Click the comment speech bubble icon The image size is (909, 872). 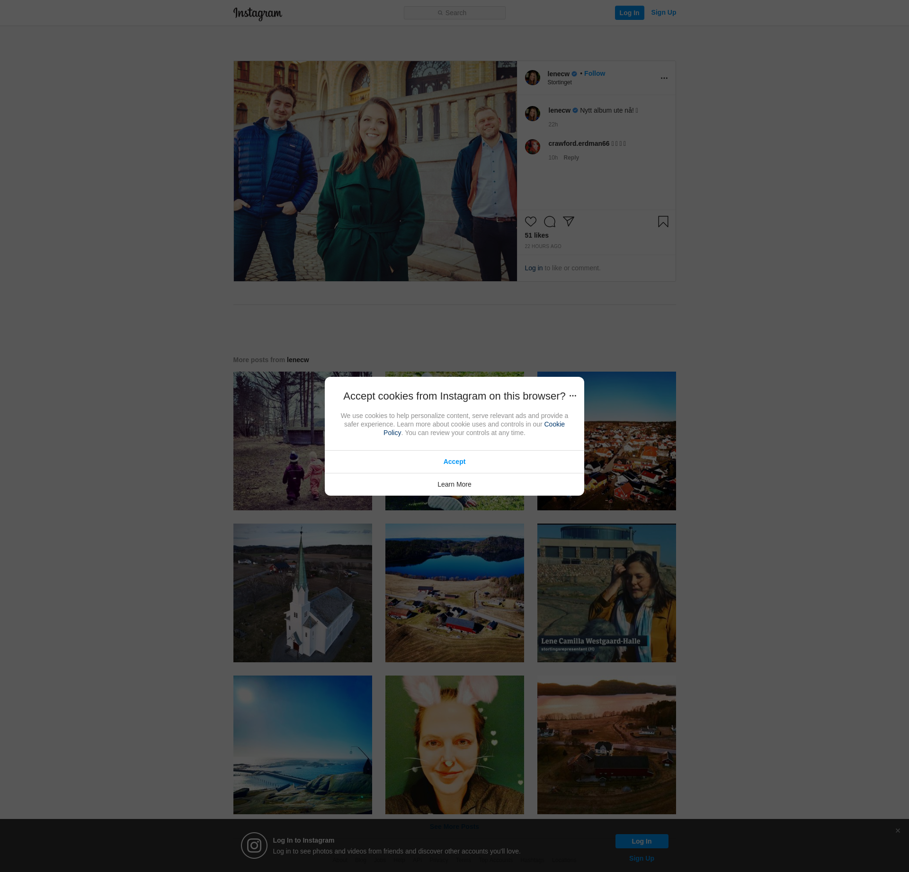pos(550,222)
